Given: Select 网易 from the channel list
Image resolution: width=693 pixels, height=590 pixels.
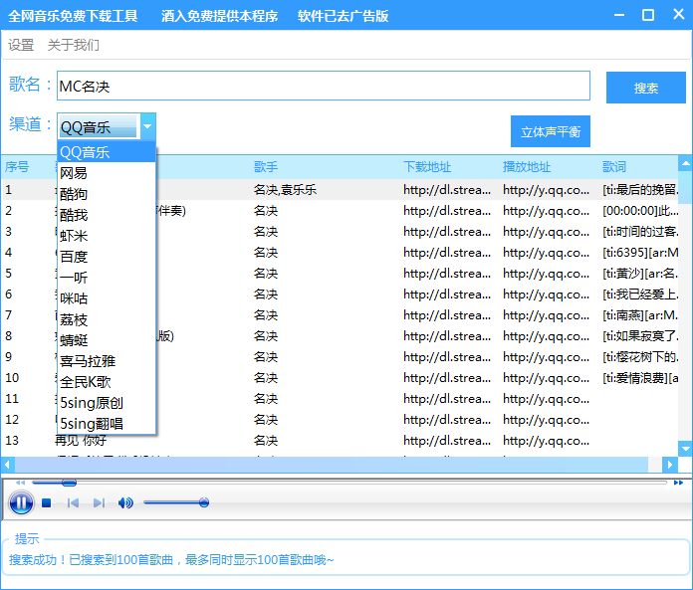Looking at the screenshot, I should (107, 173).
